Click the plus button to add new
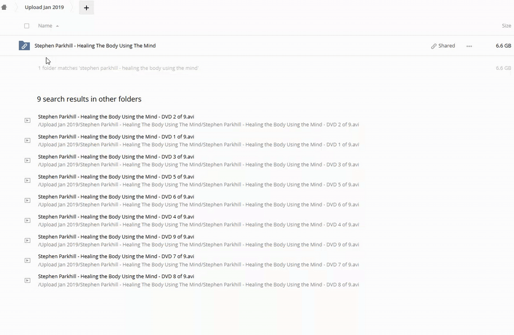This screenshot has width=514, height=335. tap(86, 8)
